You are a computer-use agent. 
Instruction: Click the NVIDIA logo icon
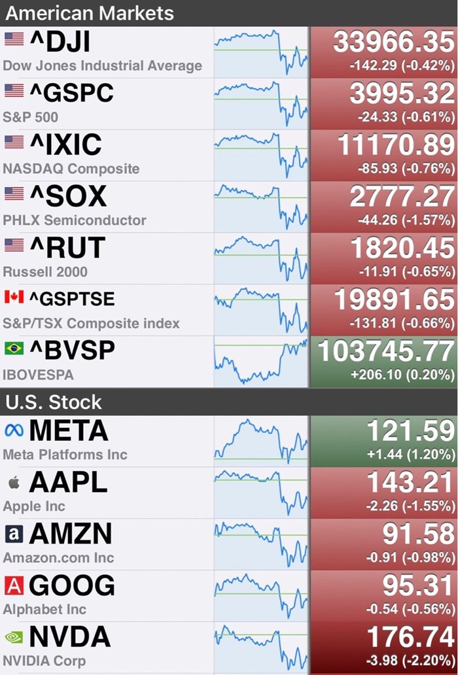(x=14, y=636)
